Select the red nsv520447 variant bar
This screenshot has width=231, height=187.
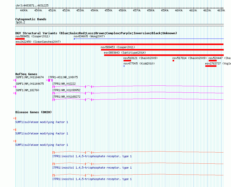point(213,61)
